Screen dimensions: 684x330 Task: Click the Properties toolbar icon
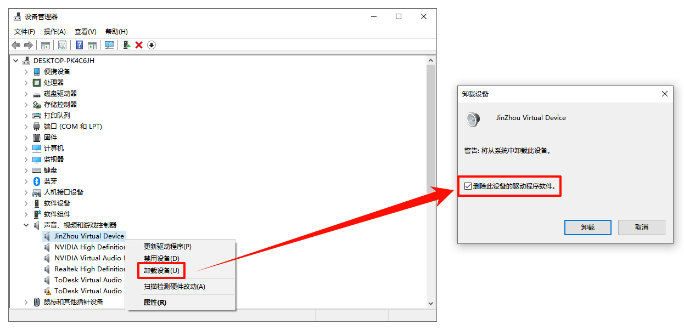pyautogui.click(x=62, y=45)
